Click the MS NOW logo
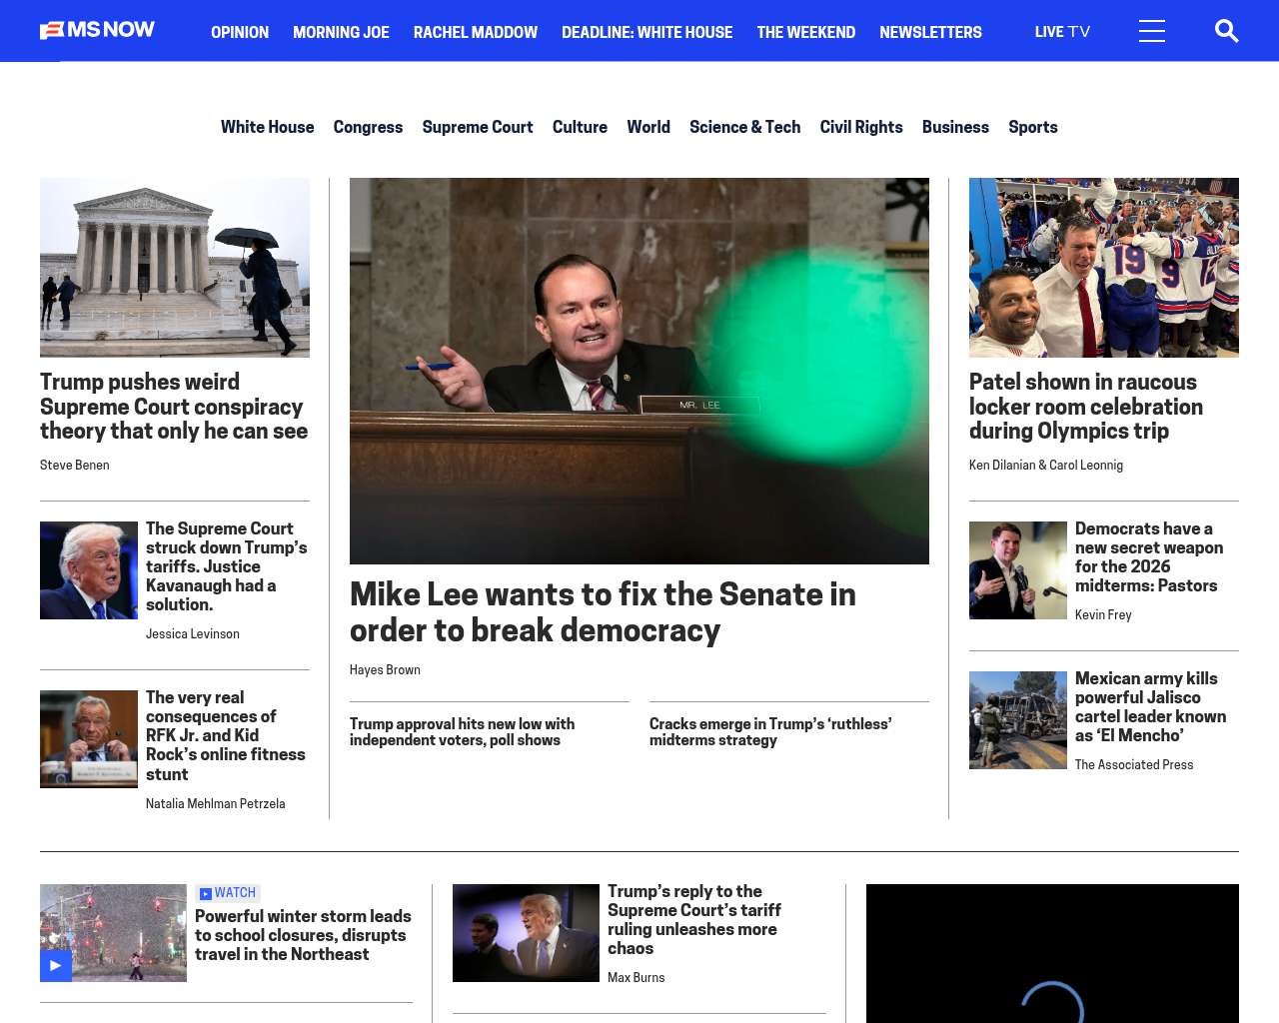Screen dimensions: 1279x1023 point(97,30)
